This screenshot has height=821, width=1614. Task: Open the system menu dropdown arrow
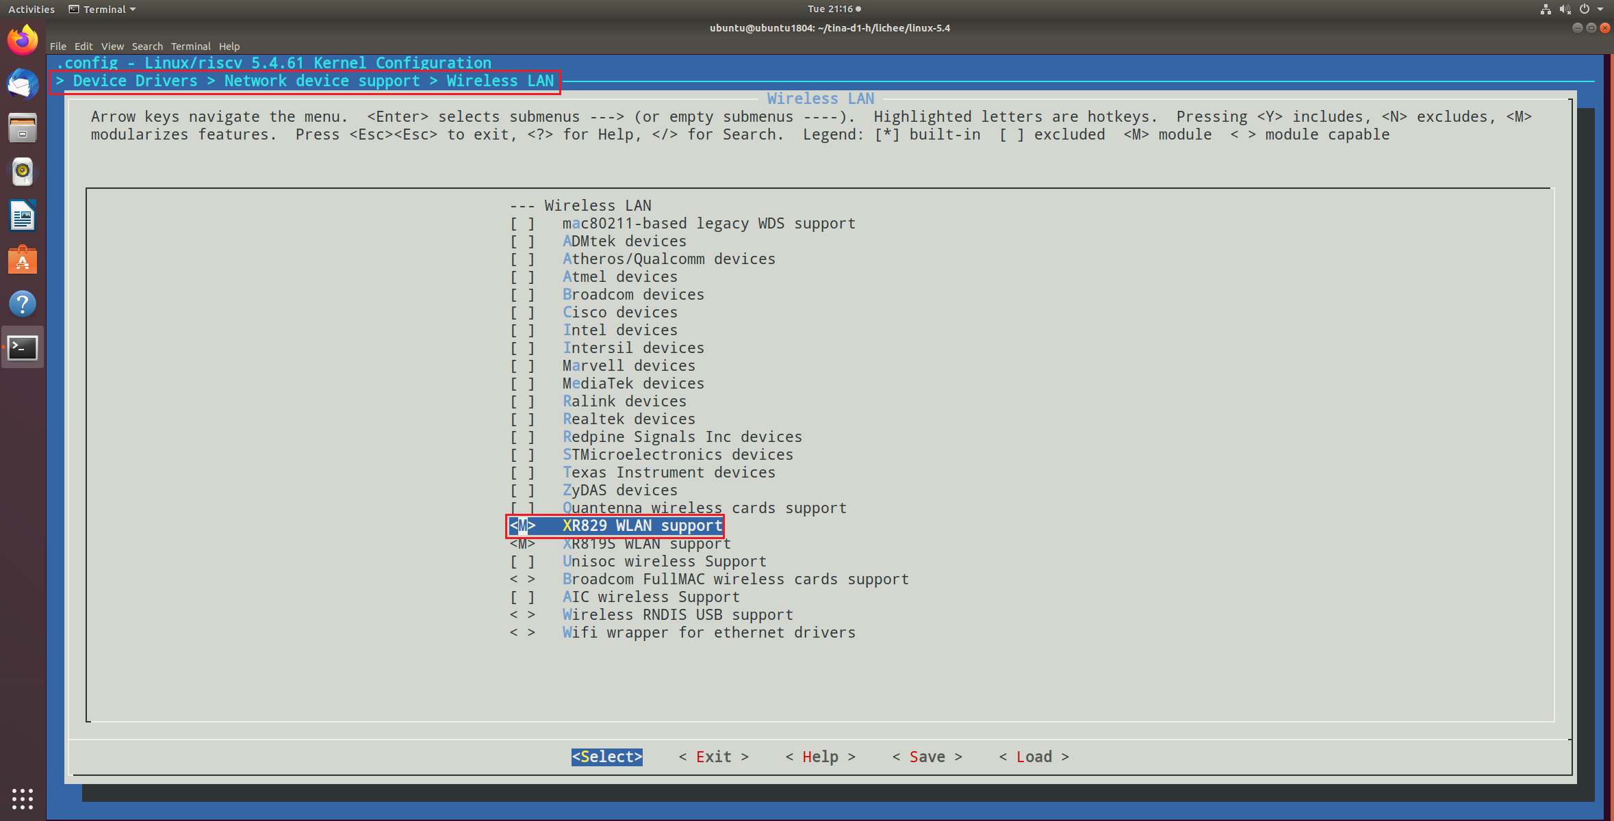point(1600,9)
